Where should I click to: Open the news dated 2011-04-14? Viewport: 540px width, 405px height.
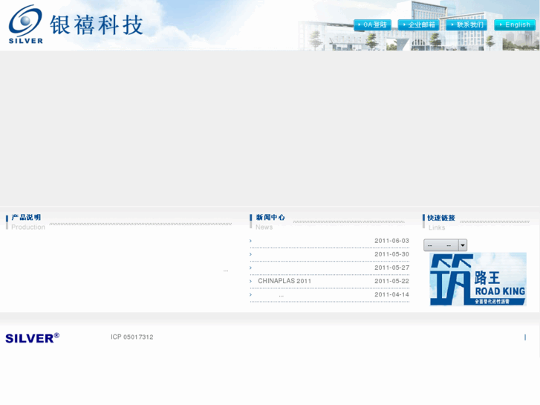391,294
